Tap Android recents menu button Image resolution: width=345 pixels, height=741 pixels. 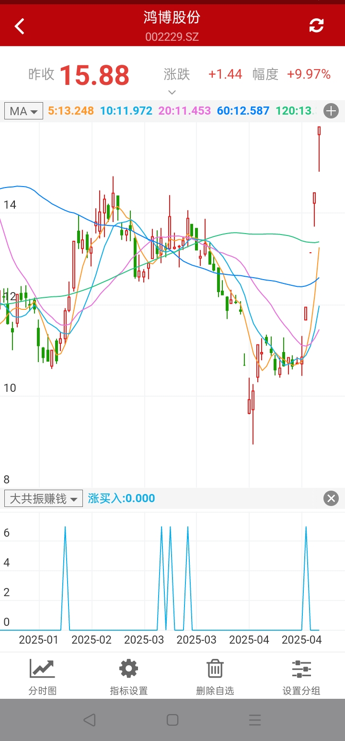pos(255,719)
